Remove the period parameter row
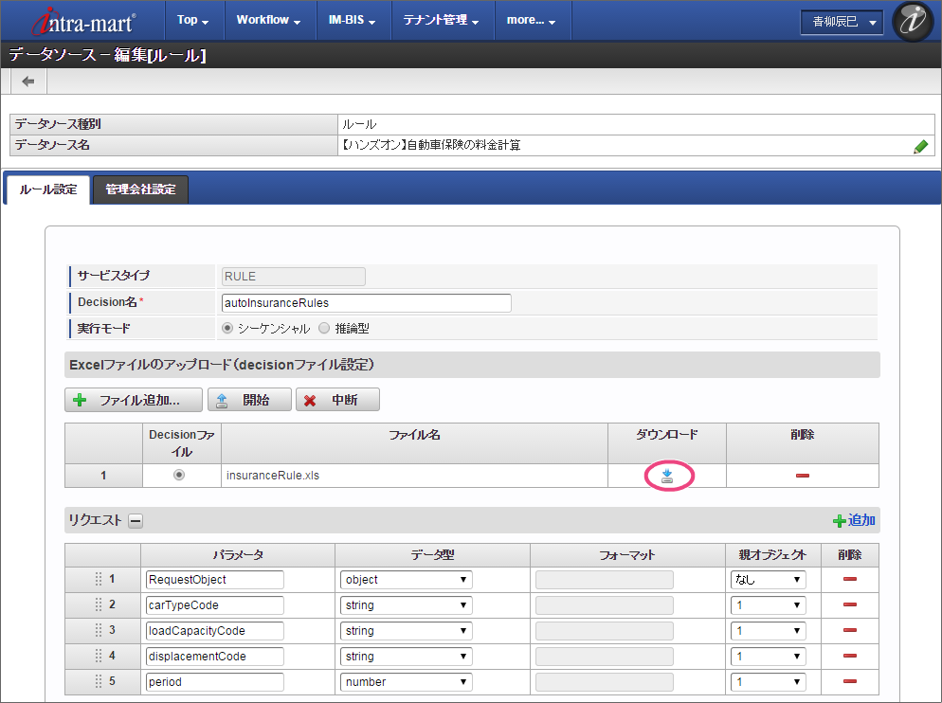The image size is (942, 703). [x=849, y=682]
